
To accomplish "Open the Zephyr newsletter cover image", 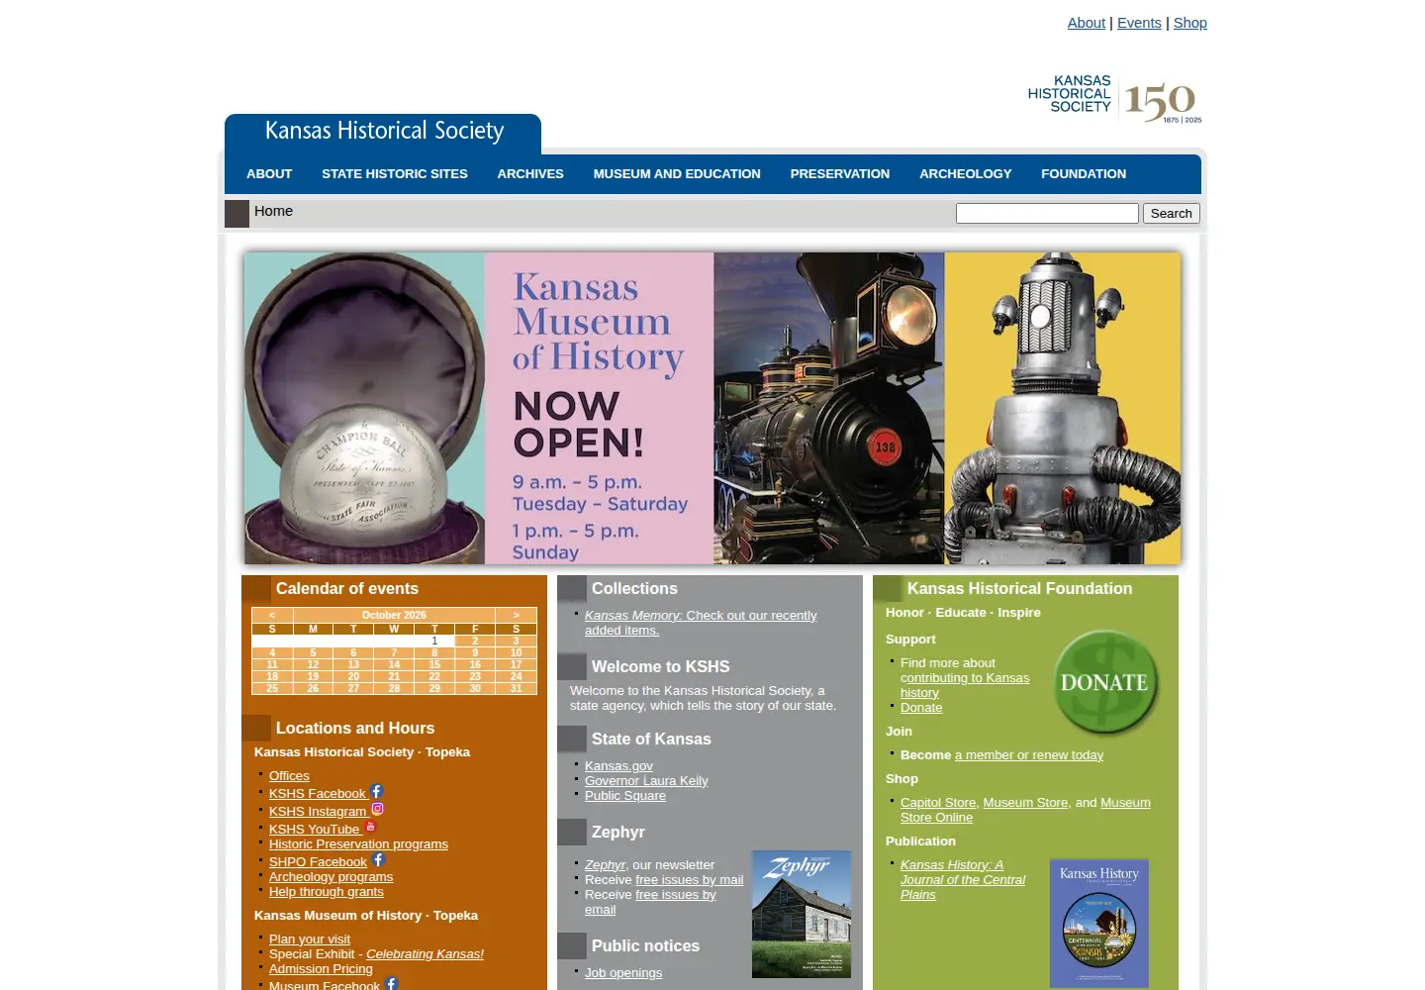I will click(802, 914).
